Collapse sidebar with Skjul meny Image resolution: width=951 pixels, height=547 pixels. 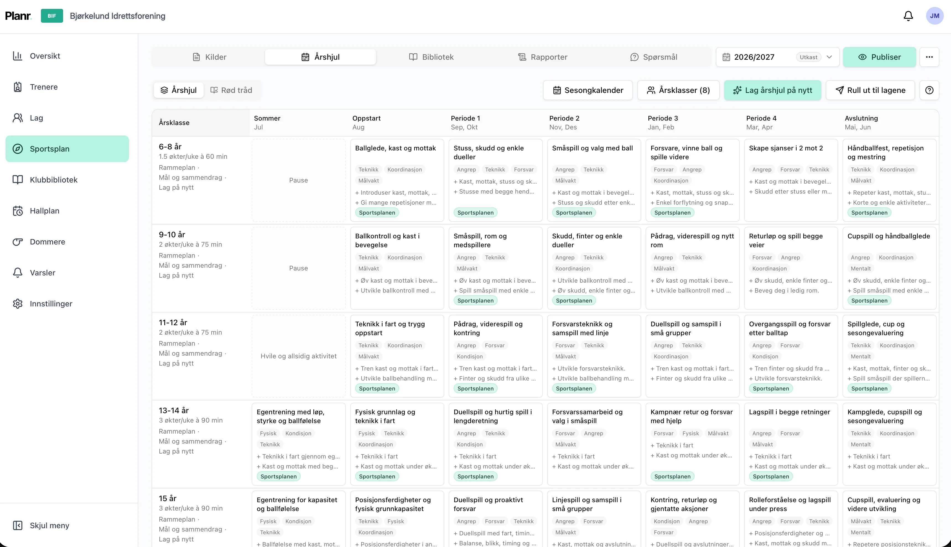(x=67, y=525)
